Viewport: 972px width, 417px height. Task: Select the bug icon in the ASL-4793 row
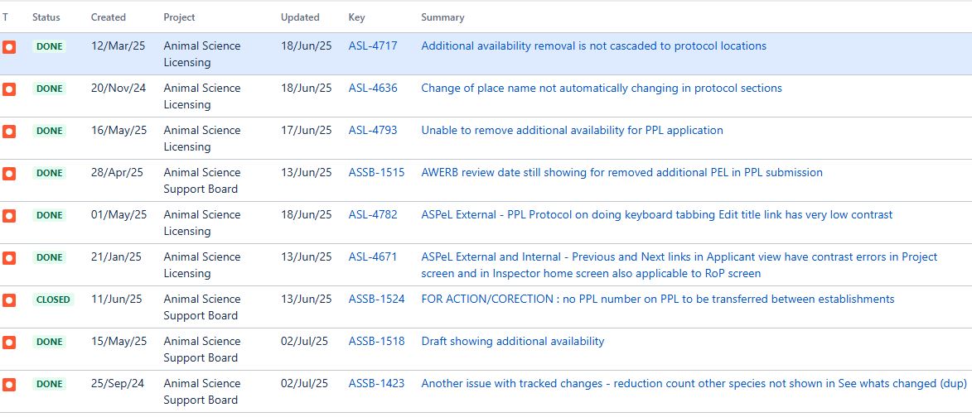[x=8, y=132]
